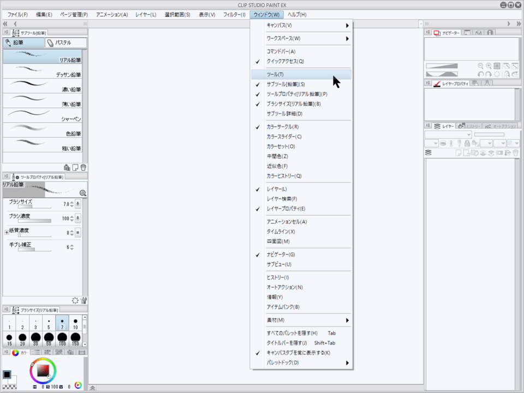Click the navigator zoom out magnifier icon

(481, 65)
